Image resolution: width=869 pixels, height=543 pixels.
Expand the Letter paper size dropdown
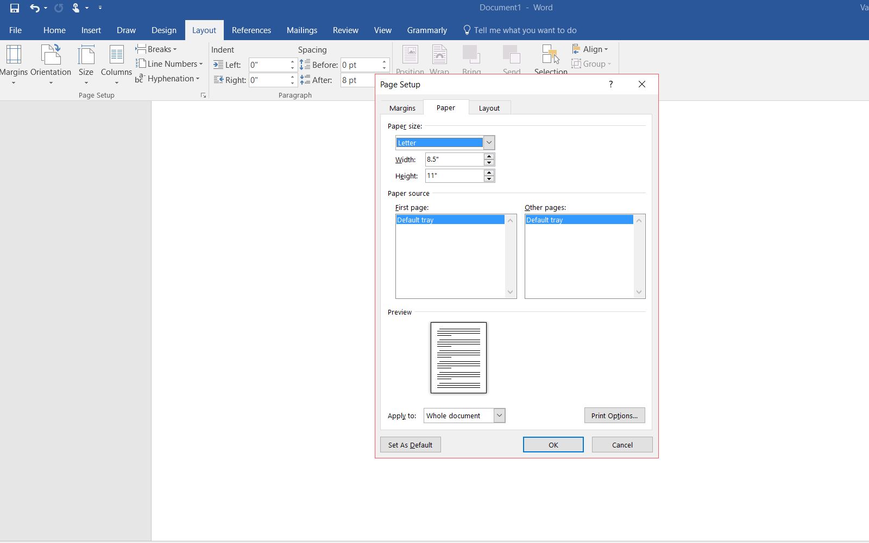pos(489,143)
